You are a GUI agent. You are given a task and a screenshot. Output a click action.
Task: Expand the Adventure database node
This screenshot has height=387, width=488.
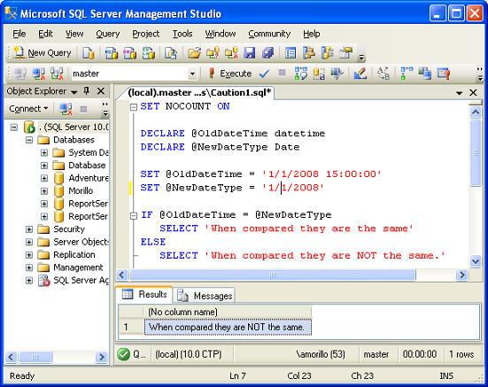(x=44, y=178)
